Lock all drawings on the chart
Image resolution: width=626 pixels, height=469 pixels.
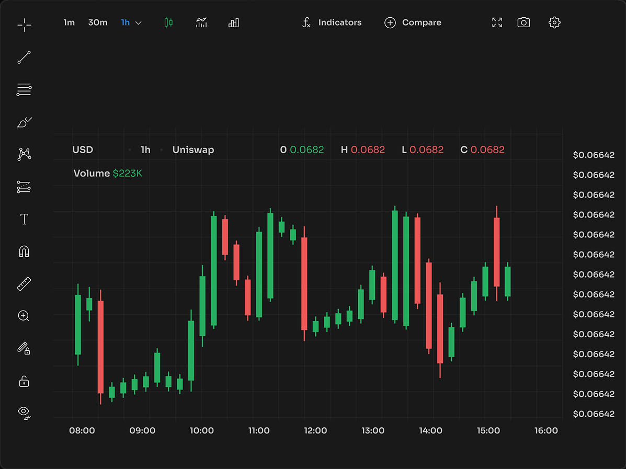coord(24,381)
